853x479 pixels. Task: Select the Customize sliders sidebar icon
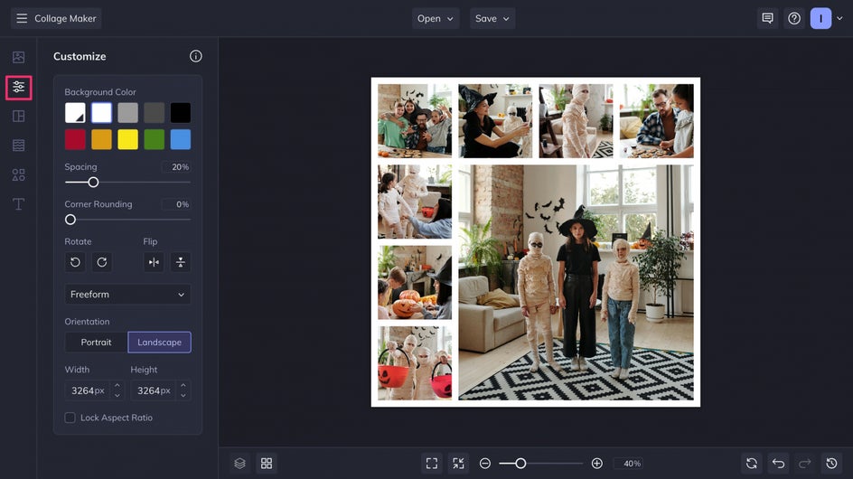(x=18, y=88)
